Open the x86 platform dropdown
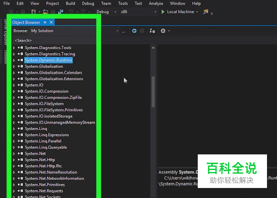The height and width of the screenshot is (198, 277). tap(138, 12)
